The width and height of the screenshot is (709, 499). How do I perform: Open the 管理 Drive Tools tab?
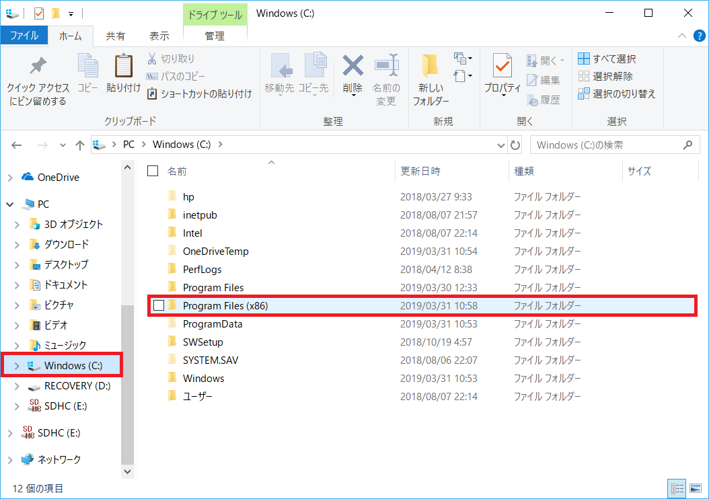coord(215,36)
